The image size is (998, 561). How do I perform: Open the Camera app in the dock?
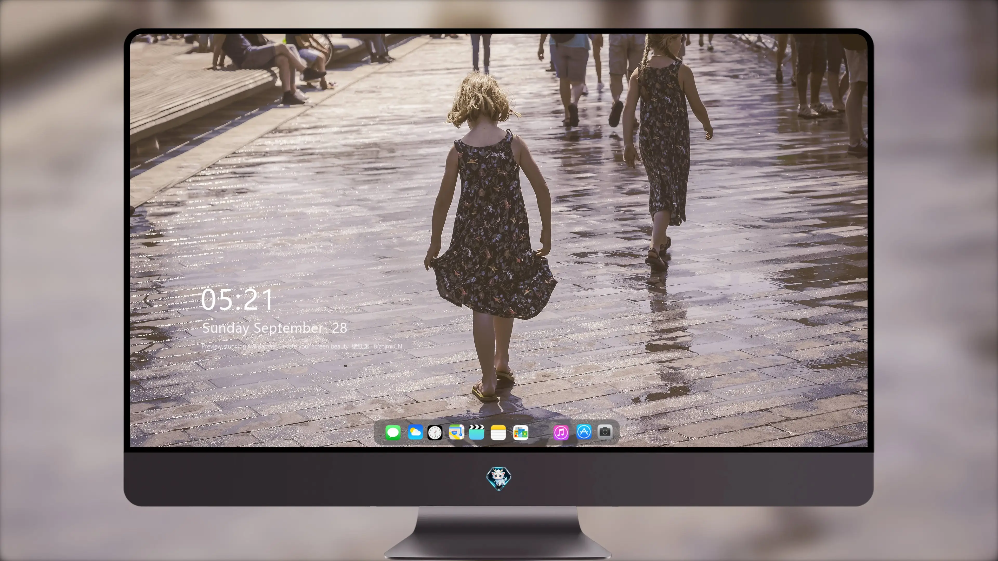click(605, 432)
